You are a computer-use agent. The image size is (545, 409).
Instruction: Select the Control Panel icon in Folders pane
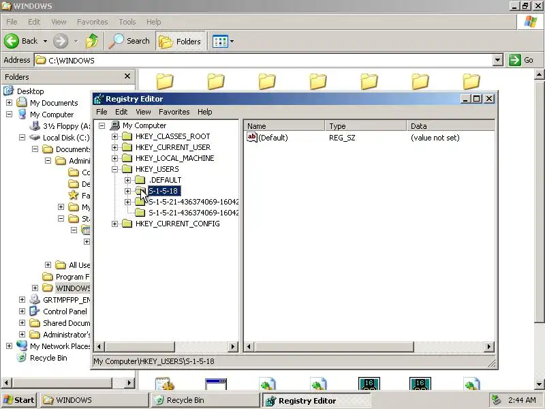click(35, 311)
